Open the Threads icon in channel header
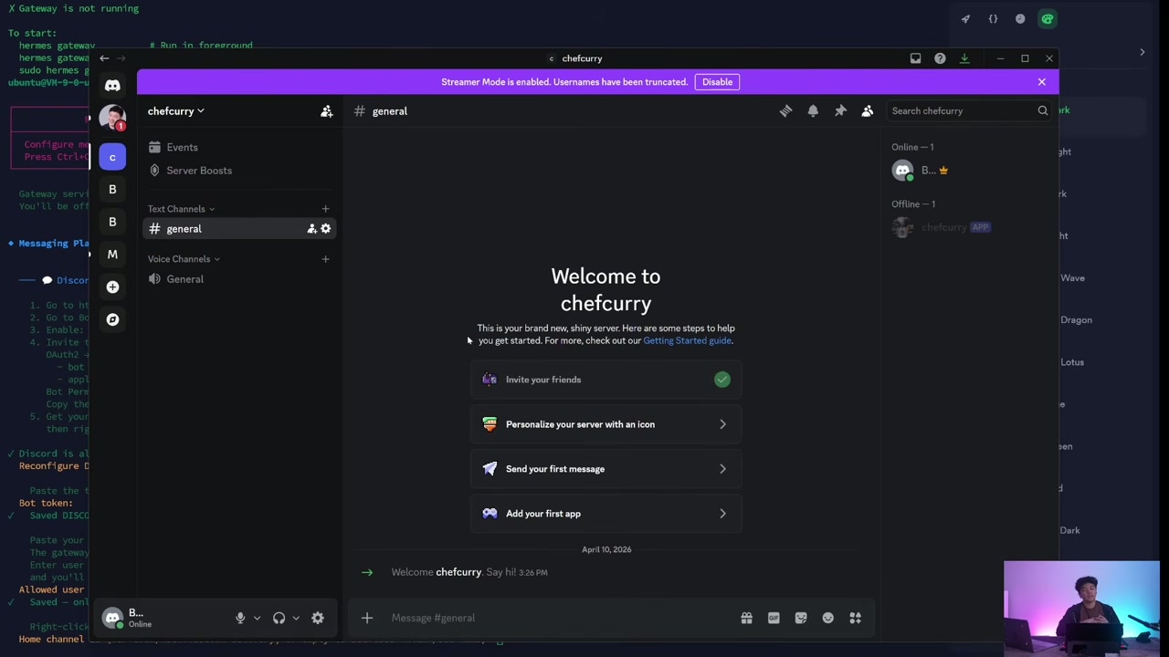The width and height of the screenshot is (1169, 657). click(x=785, y=111)
